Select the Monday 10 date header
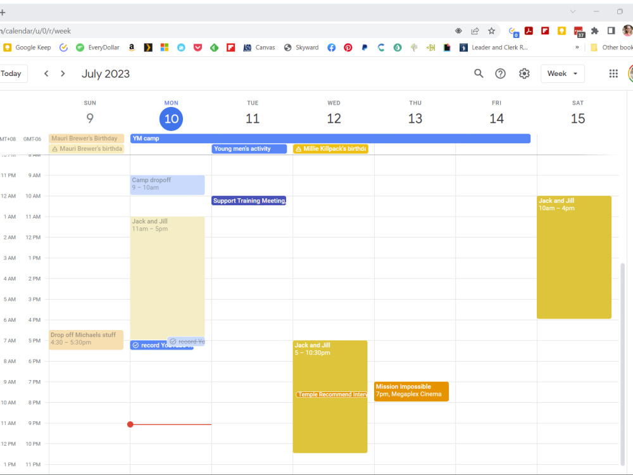 pyautogui.click(x=171, y=119)
